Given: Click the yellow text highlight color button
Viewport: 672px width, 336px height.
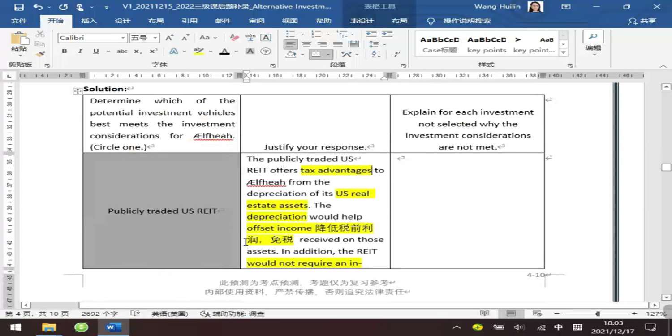Looking at the screenshot, I should (198, 52).
